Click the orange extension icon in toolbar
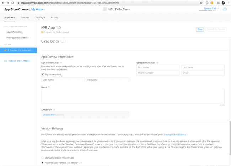231x166 pixels. pyautogui.click(x=212, y=3)
